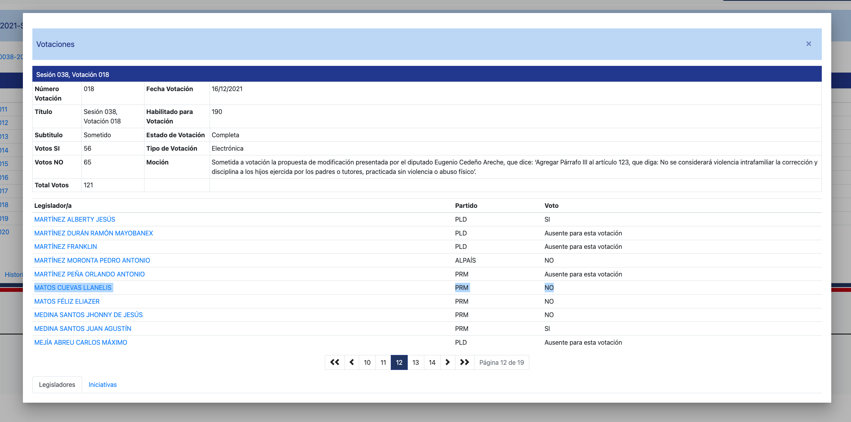Jump to last page with double-right arrows
Viewport: 851px width, 422px height.
click(465, 362)
